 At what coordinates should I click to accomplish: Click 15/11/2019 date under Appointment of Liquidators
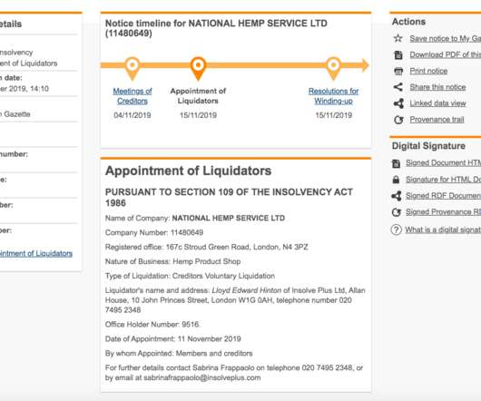tap(198, 115)
